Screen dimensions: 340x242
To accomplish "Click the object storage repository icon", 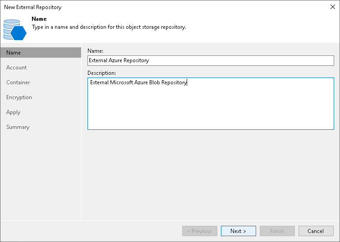I will click(x=15, y=29).
